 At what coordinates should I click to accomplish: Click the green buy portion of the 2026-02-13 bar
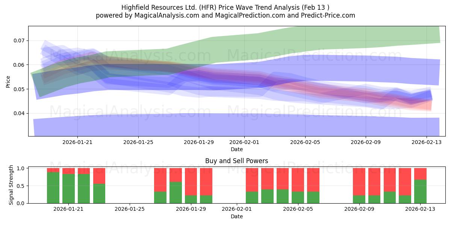pos(420,192)
